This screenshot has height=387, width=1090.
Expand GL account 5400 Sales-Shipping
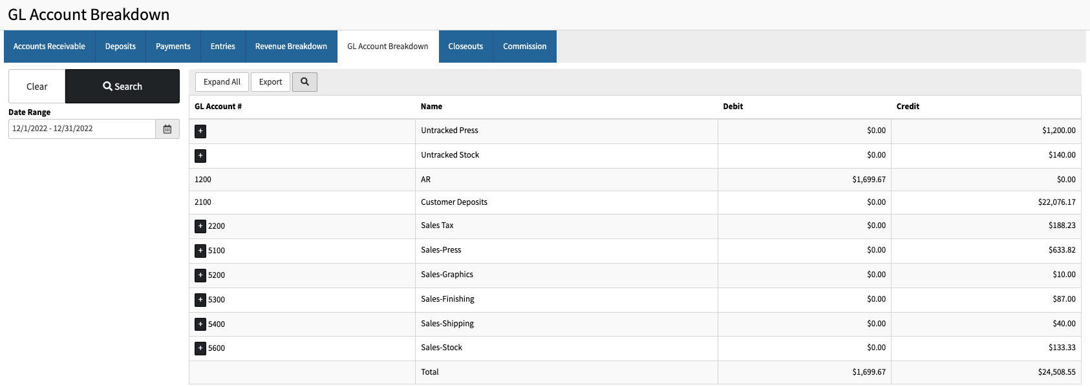[x=200, y=324]
